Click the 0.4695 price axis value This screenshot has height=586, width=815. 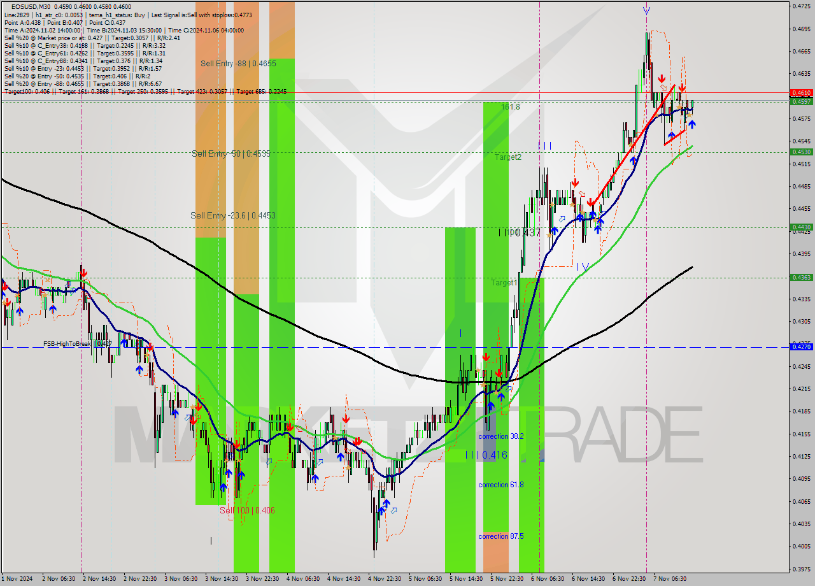click(801, 29)
